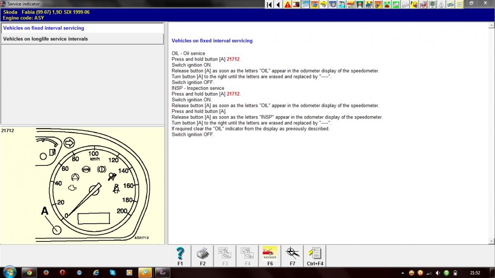
Task: Click the line about clearing the OIL indicator
Action: click(x=250, y=128)
